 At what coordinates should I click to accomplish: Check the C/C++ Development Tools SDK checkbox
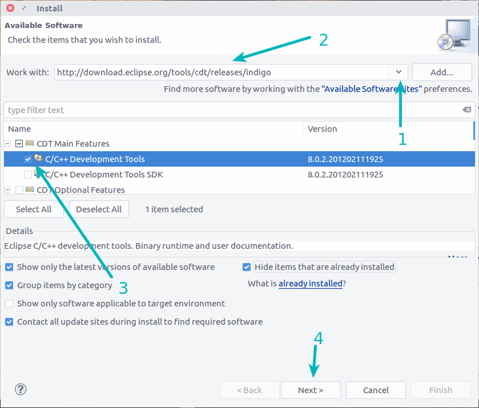28,175
